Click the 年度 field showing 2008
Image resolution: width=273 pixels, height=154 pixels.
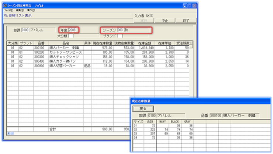coord(73,29)
